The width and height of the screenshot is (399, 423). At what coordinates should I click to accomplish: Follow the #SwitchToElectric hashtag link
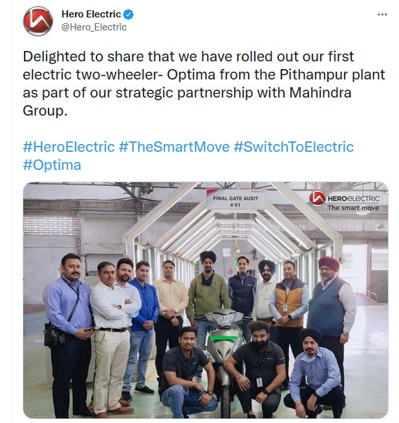(x=293, y=147)
